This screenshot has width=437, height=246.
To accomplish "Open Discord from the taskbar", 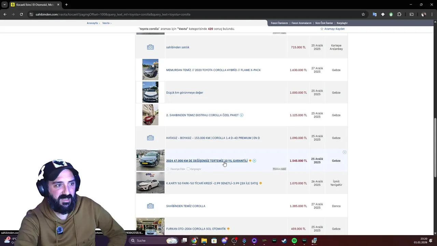I will [x=224, y=241].
